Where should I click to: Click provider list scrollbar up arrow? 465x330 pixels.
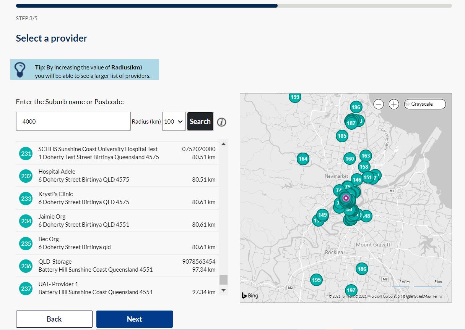point(224,144)
